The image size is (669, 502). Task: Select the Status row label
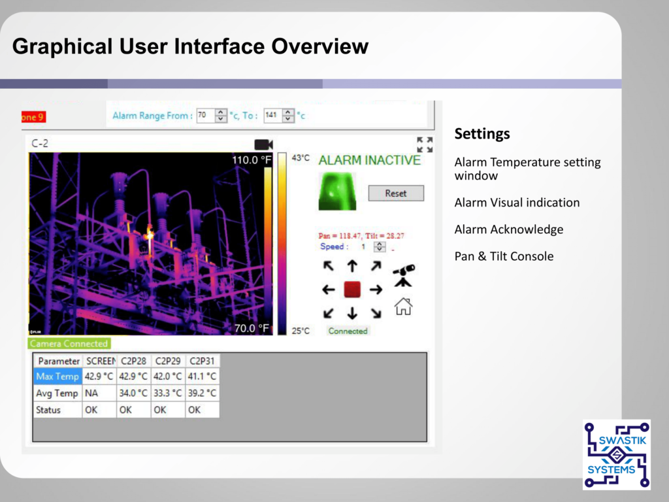pyautogui.click(x=58, y=410)
